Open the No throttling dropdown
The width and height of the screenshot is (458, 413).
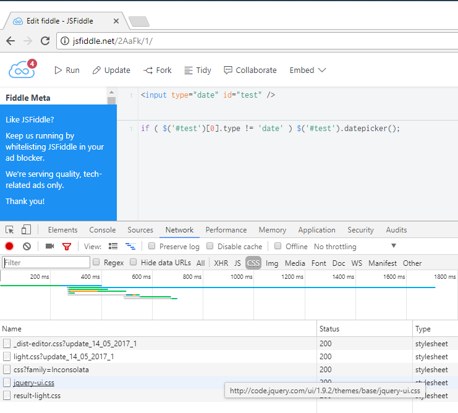355,247
